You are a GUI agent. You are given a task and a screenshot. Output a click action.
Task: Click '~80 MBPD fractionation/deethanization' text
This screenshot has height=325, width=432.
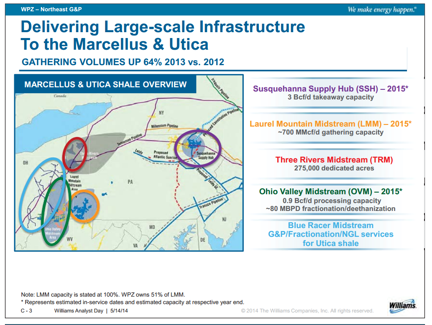pyautogui.click(x=331, y=208)
